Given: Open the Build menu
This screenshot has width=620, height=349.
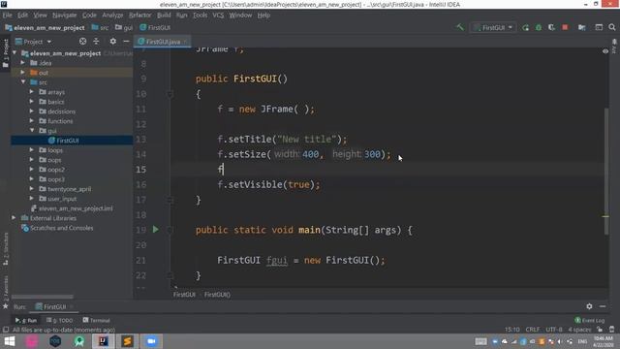Looking at the screenshot, I should (x=164, y=16).
